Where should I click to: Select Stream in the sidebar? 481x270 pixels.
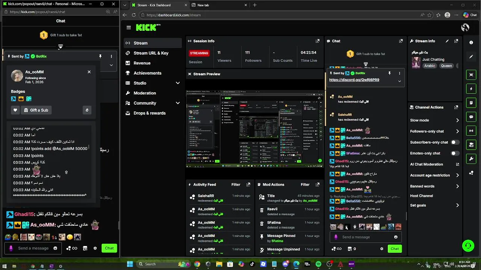click(x=153, y=43)
